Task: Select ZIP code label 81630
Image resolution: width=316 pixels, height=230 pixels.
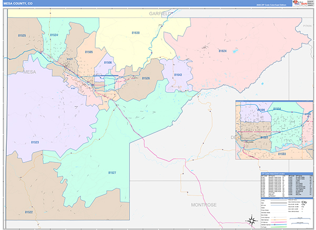Action: pos(135,33)
